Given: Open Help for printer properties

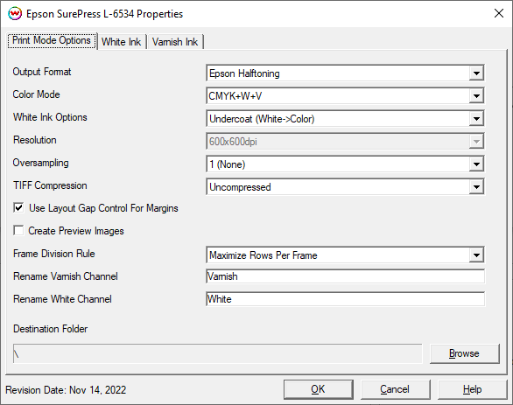Looking at the screenshot, I should 472,389.
